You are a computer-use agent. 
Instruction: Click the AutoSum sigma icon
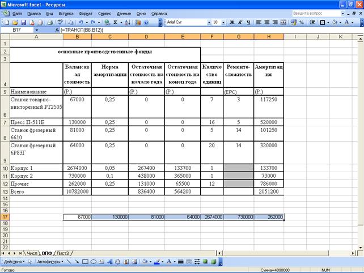pyautogui.click(x=115, y=22)
